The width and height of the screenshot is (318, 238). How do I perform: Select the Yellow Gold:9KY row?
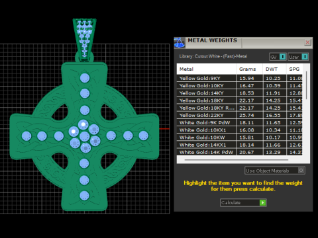pyautogui.click(x=239, y=78)
